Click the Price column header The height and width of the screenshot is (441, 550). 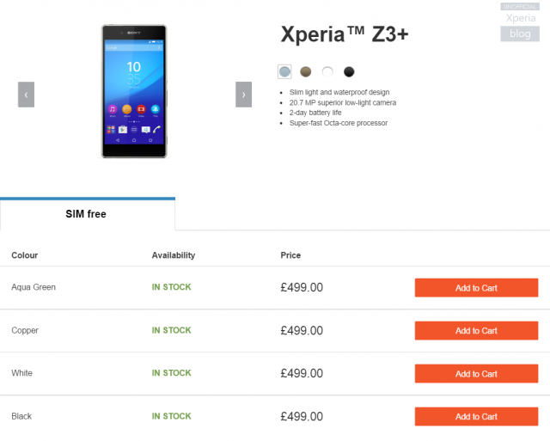[x=290, y=255]
